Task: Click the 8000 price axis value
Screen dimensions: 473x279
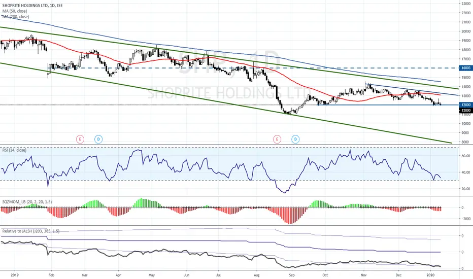Action: click(x=466, y=142)
